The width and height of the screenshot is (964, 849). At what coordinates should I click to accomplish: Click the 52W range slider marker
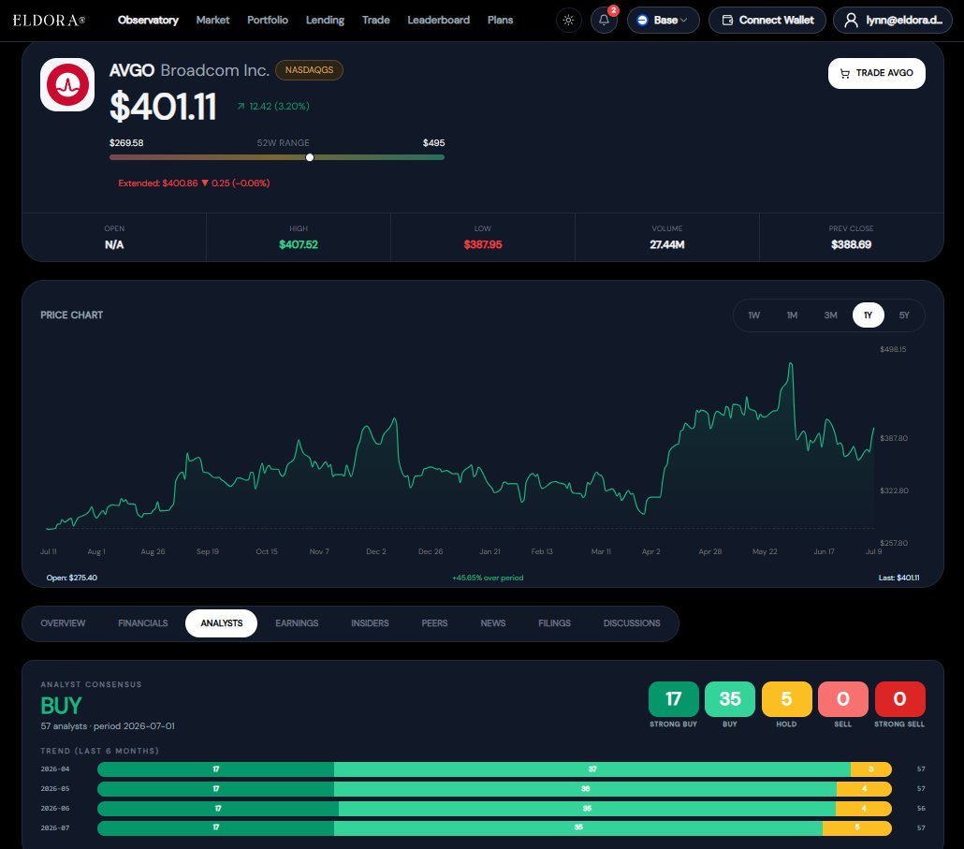(310, 157)
